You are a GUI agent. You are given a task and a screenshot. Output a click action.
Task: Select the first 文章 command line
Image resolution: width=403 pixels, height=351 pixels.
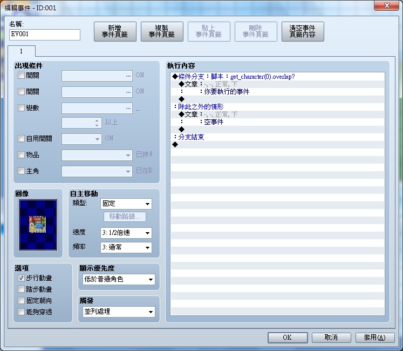click(278, 84)
